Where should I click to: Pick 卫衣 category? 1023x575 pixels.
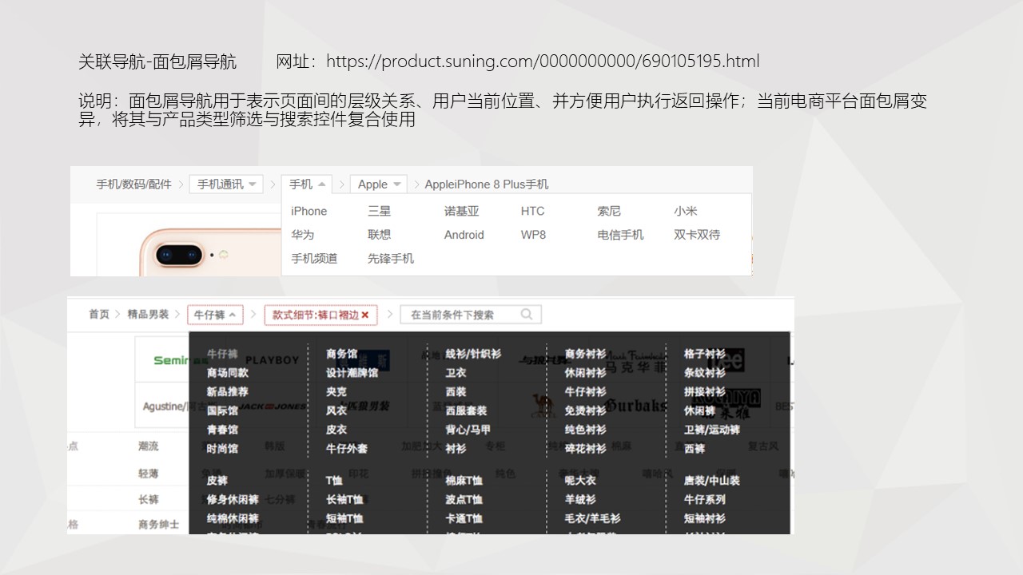click(x=456, y=373)
